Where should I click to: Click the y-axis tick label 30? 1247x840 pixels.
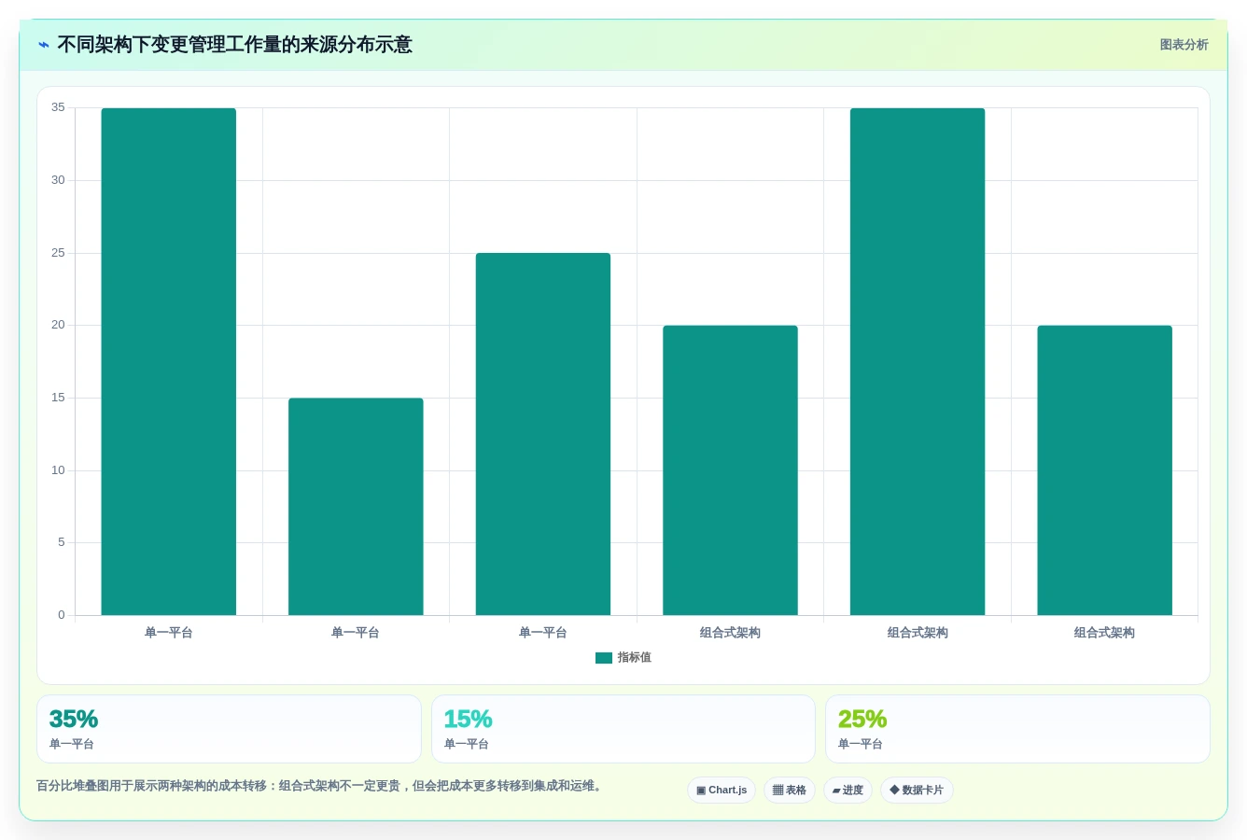tap(58, 180)
